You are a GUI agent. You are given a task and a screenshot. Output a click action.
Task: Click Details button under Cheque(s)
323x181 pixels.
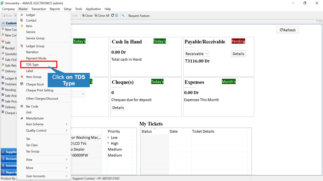point(118,108)
